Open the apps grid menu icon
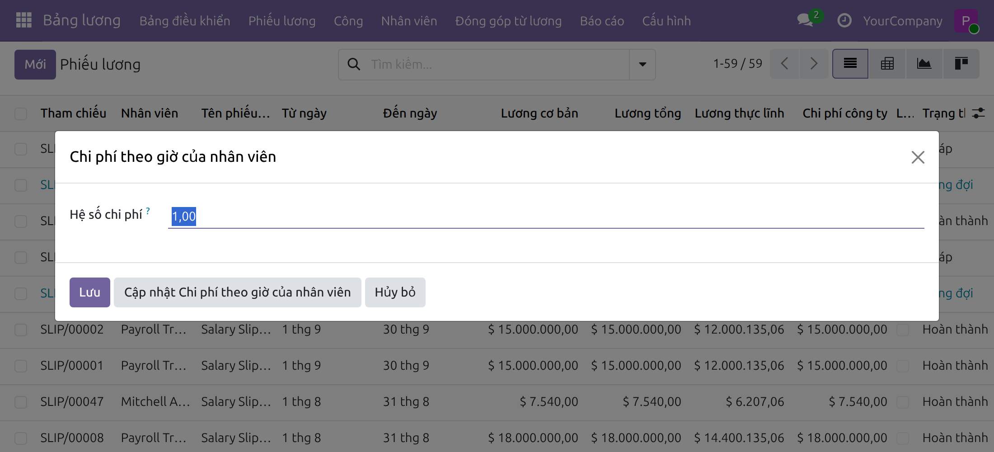 point(23,20)
